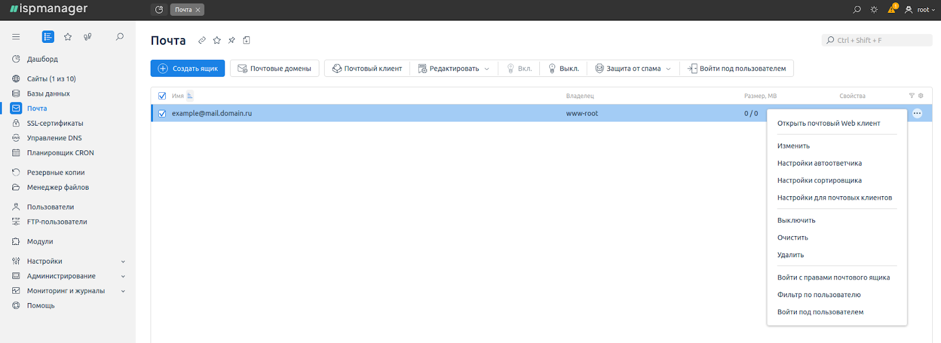Open Почтовые домены
Viewport: 941px width, 343px height.
pos(275,68)
